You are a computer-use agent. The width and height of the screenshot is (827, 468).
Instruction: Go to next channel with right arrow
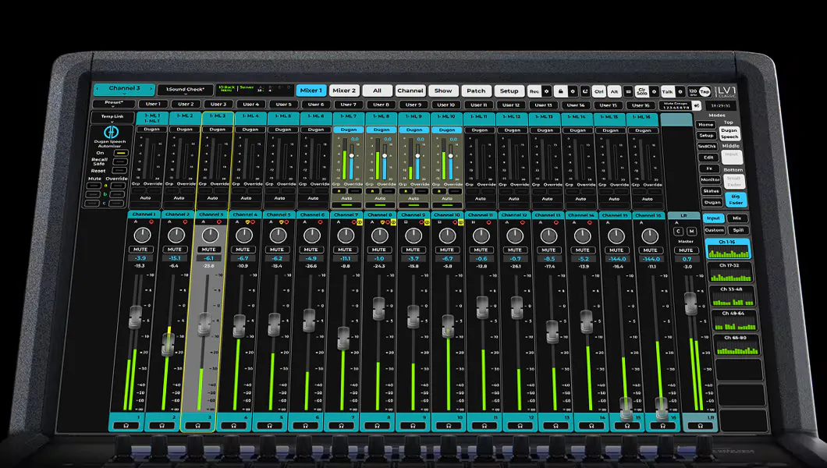coord(151,89)
